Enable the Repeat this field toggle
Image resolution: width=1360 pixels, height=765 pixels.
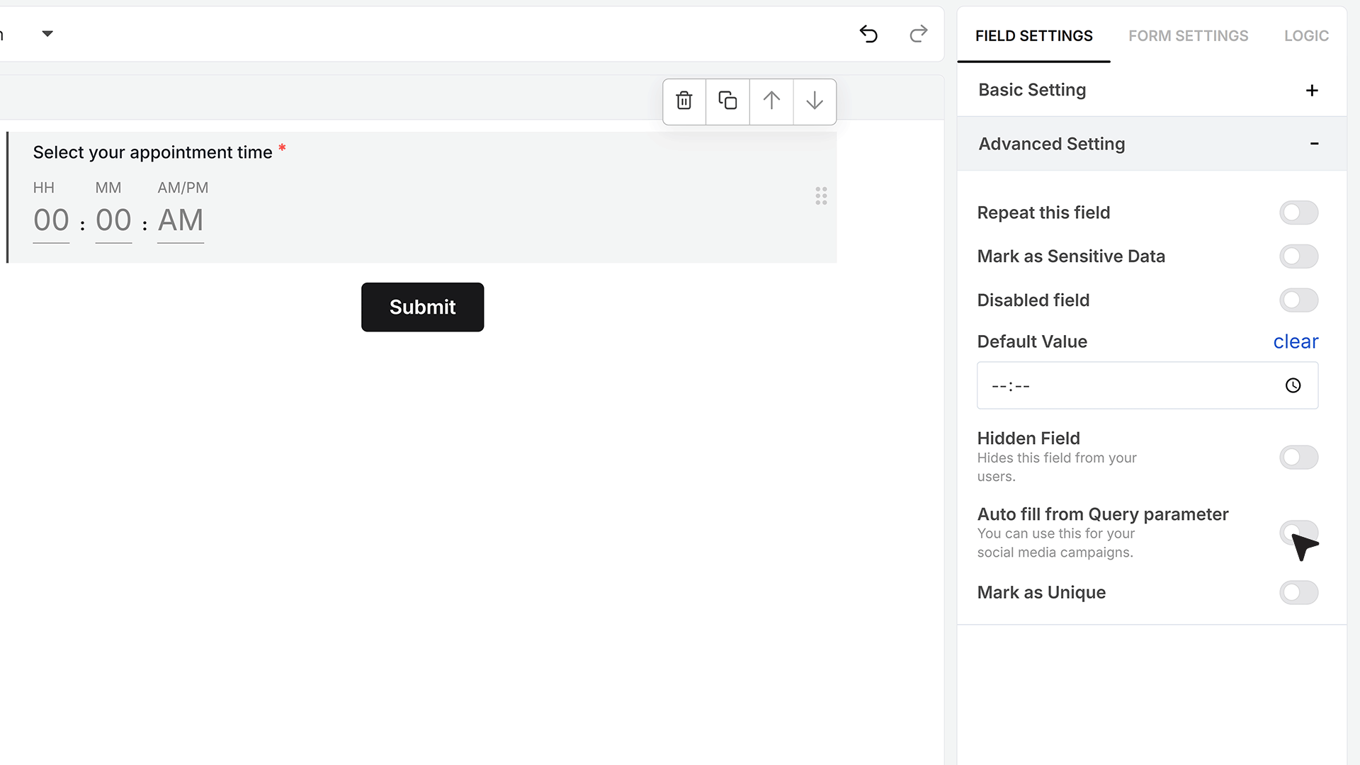pyautogui.click(x=1298, y=212)
